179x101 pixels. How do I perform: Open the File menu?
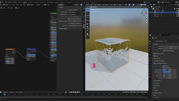tap(3, 2)
